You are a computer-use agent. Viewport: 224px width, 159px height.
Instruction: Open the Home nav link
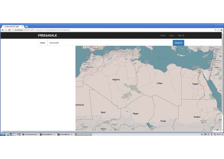coord(163,35)
